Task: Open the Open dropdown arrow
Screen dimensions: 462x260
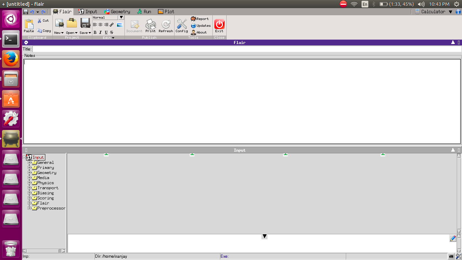Action: point(76,33)
